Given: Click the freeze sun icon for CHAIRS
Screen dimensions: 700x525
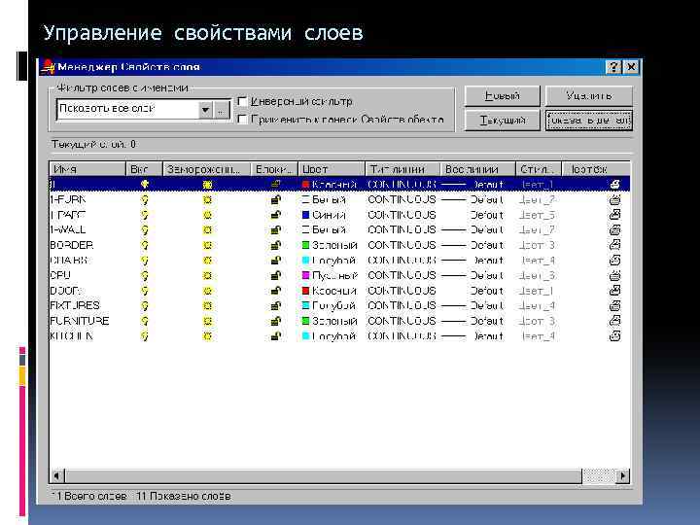Looking at the screenshot, I should (x=207, y=261).
